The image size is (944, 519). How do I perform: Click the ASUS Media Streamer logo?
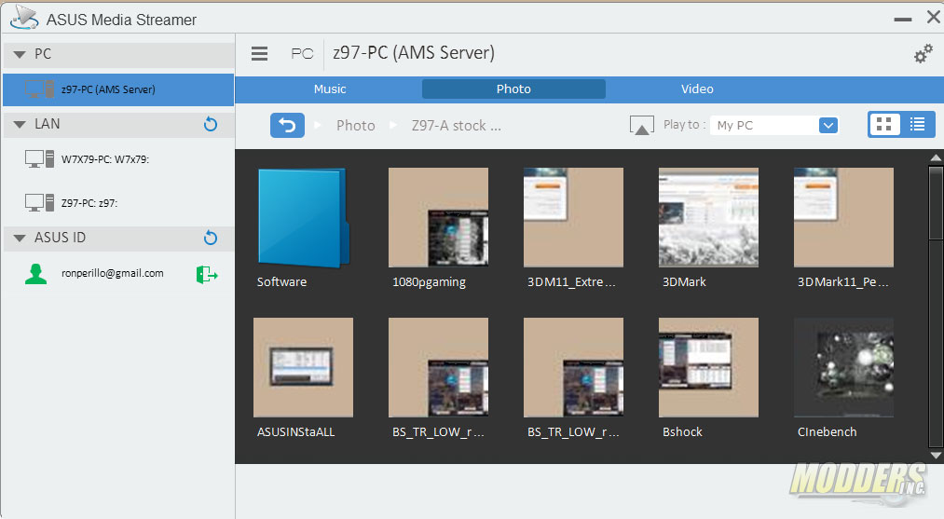pyautogui.click(x=24, y=18)
